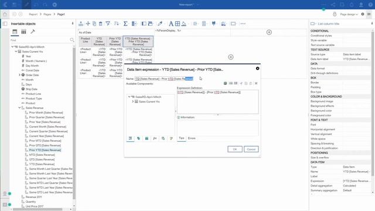Click the background color fill icon
The height and width of the screenshot is (211, 375).
pos(184,23)
